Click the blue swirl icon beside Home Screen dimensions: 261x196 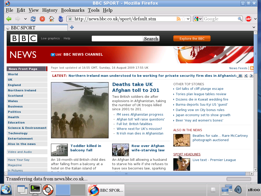click(x=61, y=19)
